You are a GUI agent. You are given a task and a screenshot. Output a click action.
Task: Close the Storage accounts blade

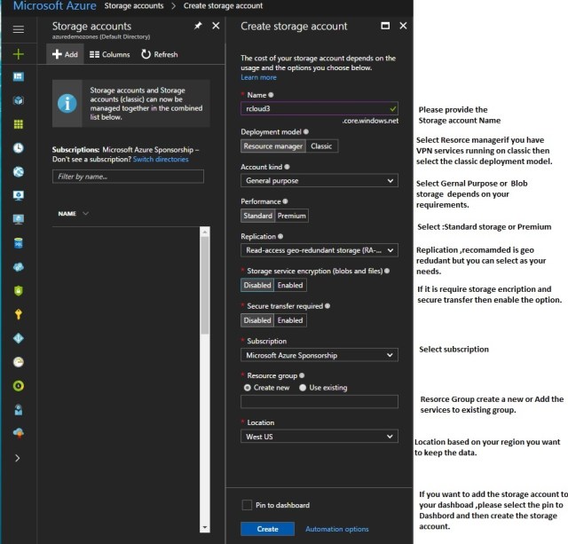pyautogui.click(x=216, y=26)
